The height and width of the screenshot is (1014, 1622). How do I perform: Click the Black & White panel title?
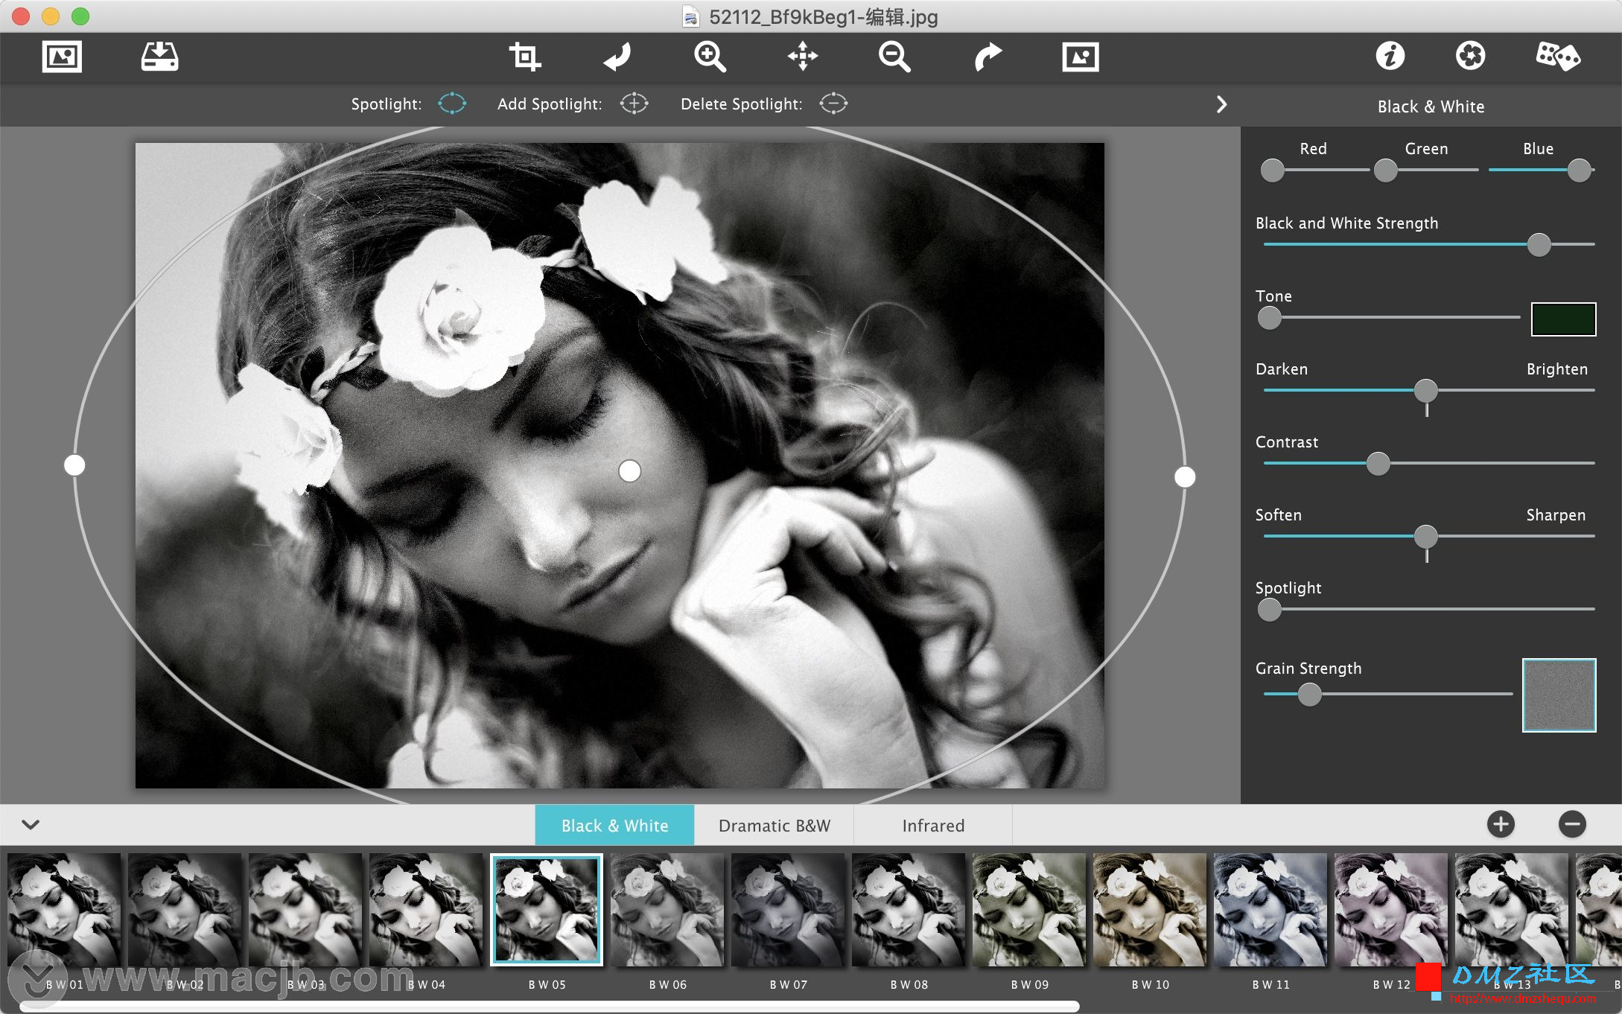(1431, 106)
